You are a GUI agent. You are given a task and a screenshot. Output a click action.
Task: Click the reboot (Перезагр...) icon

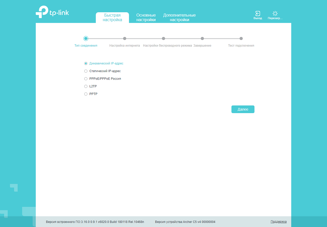[275, 13]
